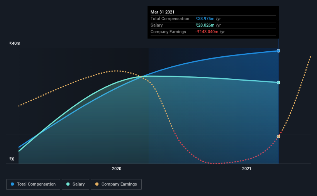Click the ₹40m y-axis label
Viewport: 317px width, 196px height.
(x=15, y=43)
